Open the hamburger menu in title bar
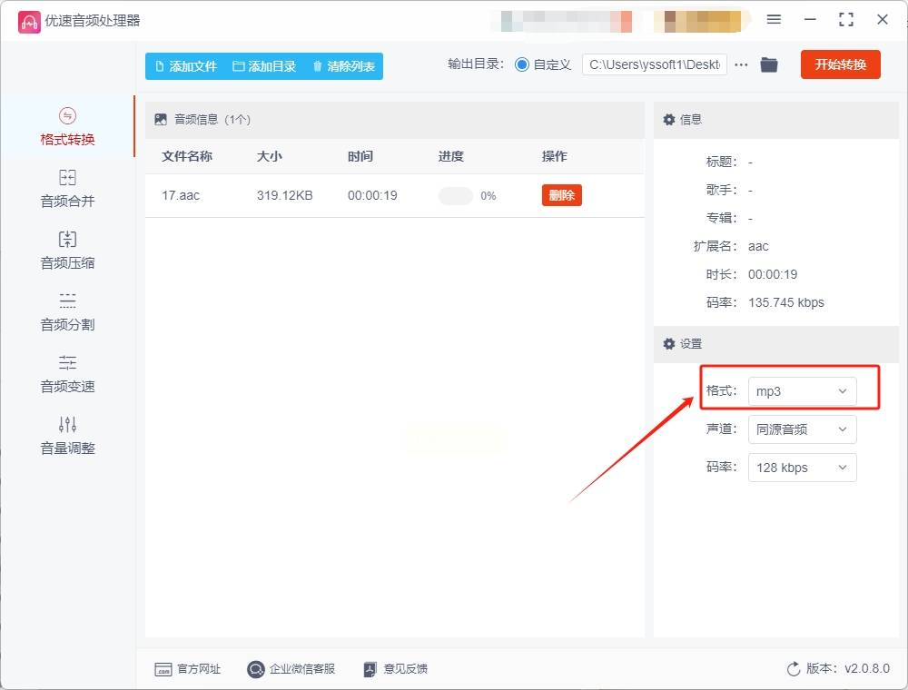Screen dimensions: 908x690 774,20
